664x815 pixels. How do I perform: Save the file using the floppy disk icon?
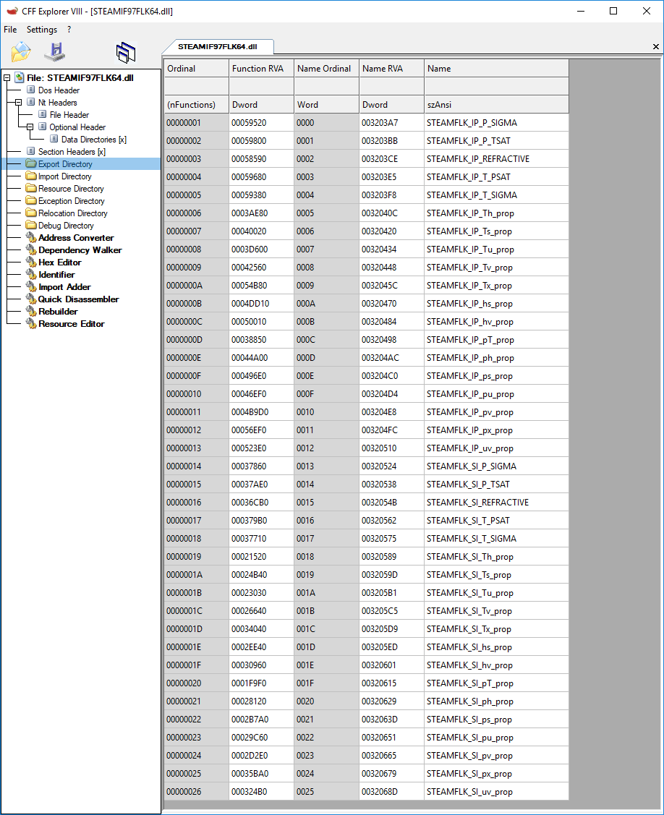point(54,51)
